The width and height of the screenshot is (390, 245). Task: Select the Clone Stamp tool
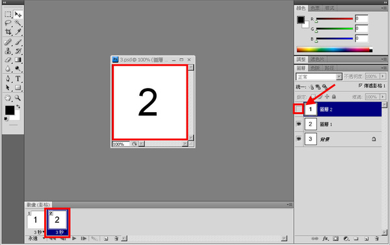coord(8,51)
